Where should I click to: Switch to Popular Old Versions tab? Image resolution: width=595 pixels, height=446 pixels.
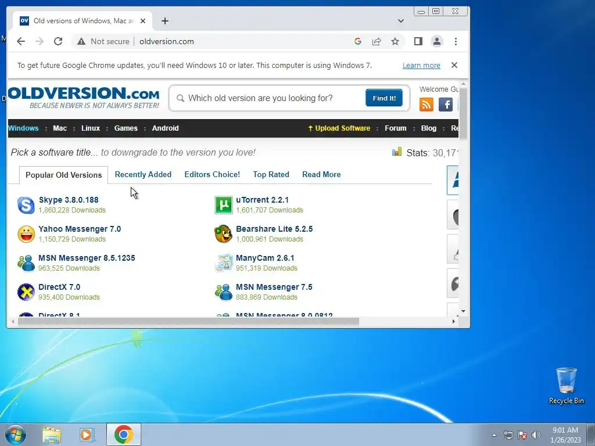click(x=63, y=175)
